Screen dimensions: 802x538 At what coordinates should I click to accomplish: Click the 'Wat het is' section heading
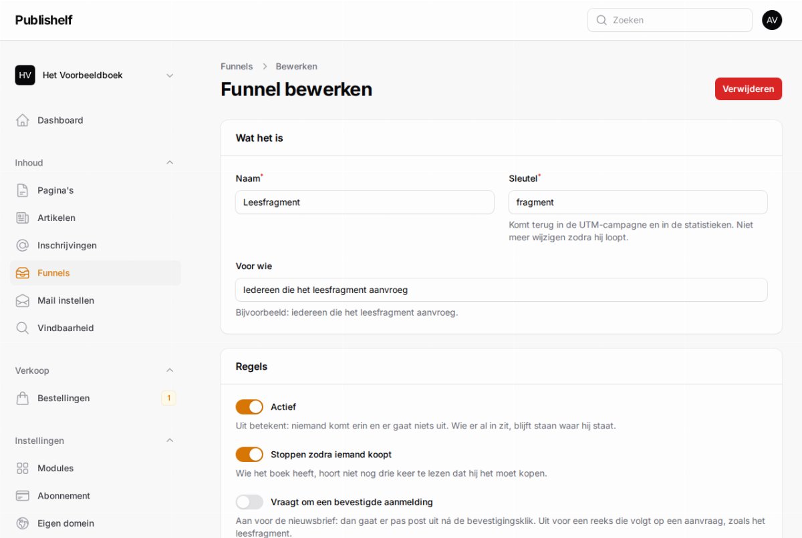pyautogui.click(x=259, y=138)
